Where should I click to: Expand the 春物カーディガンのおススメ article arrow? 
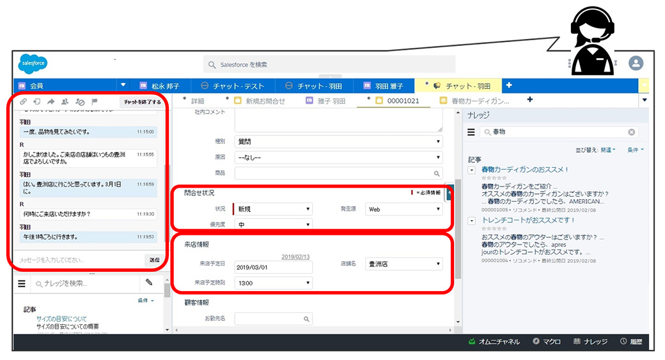[472, 170]
